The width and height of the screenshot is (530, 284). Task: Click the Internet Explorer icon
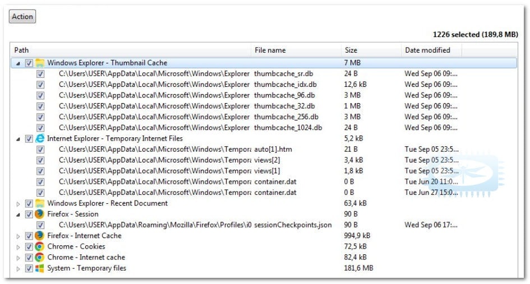click(x=40, y=138)
